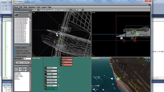Open the World menu

[16, 7]
